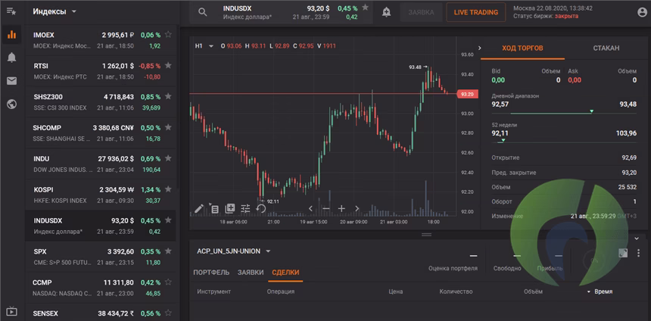Click the panel resize handle below chart
The image size is (651, 321).
point(426,235)
